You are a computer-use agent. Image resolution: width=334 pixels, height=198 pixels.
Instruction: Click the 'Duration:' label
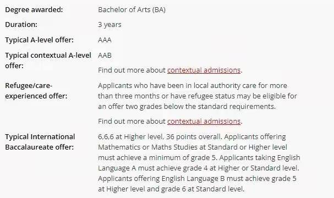(21, 25)
